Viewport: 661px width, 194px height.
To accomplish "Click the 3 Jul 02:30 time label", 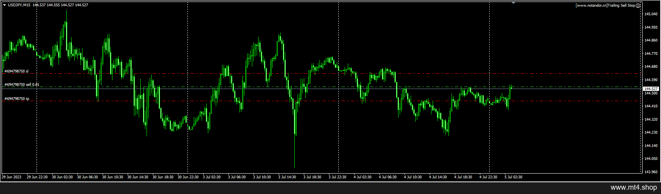I will (212, 177).
